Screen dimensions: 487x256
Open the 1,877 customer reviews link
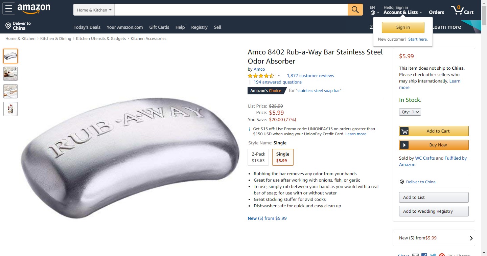[x=310, y=76]
